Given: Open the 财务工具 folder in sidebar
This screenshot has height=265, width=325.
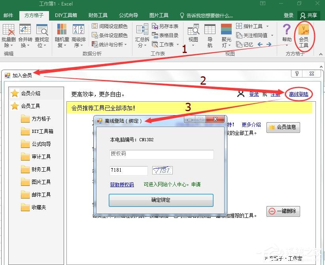Looking at the screenshot, I should point(37,169).
